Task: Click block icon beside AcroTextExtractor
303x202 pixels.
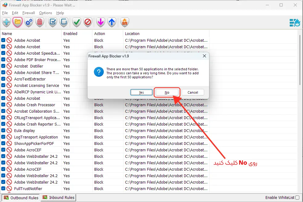Action: coord(9,79)
